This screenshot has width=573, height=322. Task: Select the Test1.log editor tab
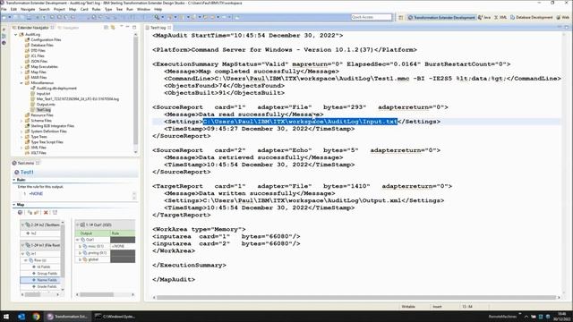158,28
